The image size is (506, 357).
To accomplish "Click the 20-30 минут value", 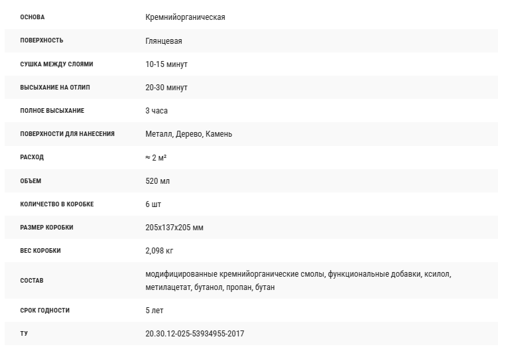I will [166, 88].
